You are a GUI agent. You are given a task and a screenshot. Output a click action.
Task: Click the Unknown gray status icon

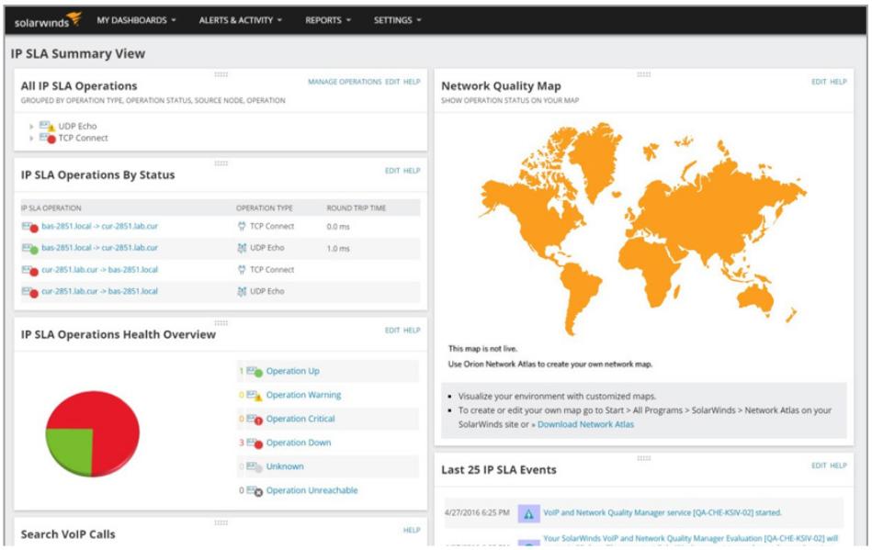(x=255, y=467)
